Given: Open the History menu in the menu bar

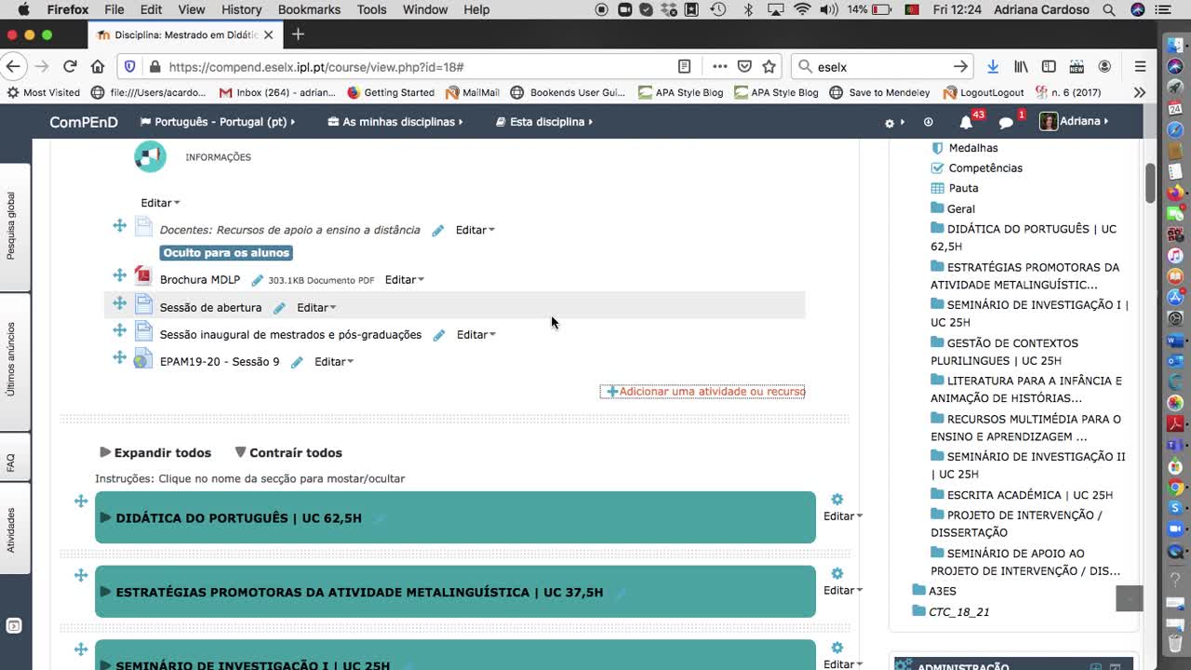Looking at the screenshot, I should click(x=241, y=9).
